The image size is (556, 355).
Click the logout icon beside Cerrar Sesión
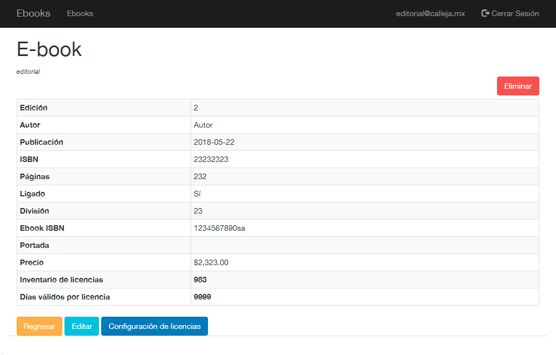[x=485, y=13]
